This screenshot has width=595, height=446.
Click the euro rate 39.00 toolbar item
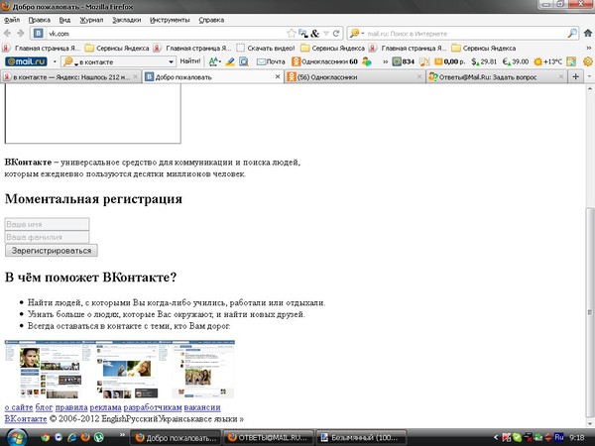point(516,61)
